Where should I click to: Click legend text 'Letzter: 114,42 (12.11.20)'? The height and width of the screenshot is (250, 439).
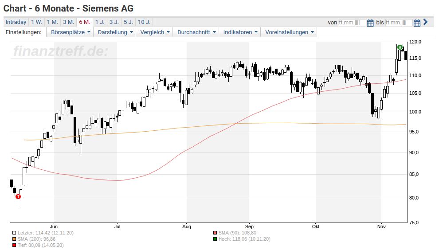point(46,233)
